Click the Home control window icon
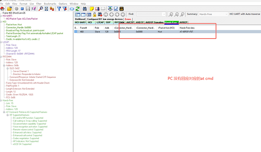Screen dimensions: 261x152 pos(2,9)
